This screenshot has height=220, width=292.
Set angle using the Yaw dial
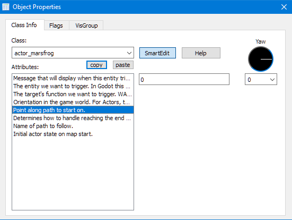261,59
